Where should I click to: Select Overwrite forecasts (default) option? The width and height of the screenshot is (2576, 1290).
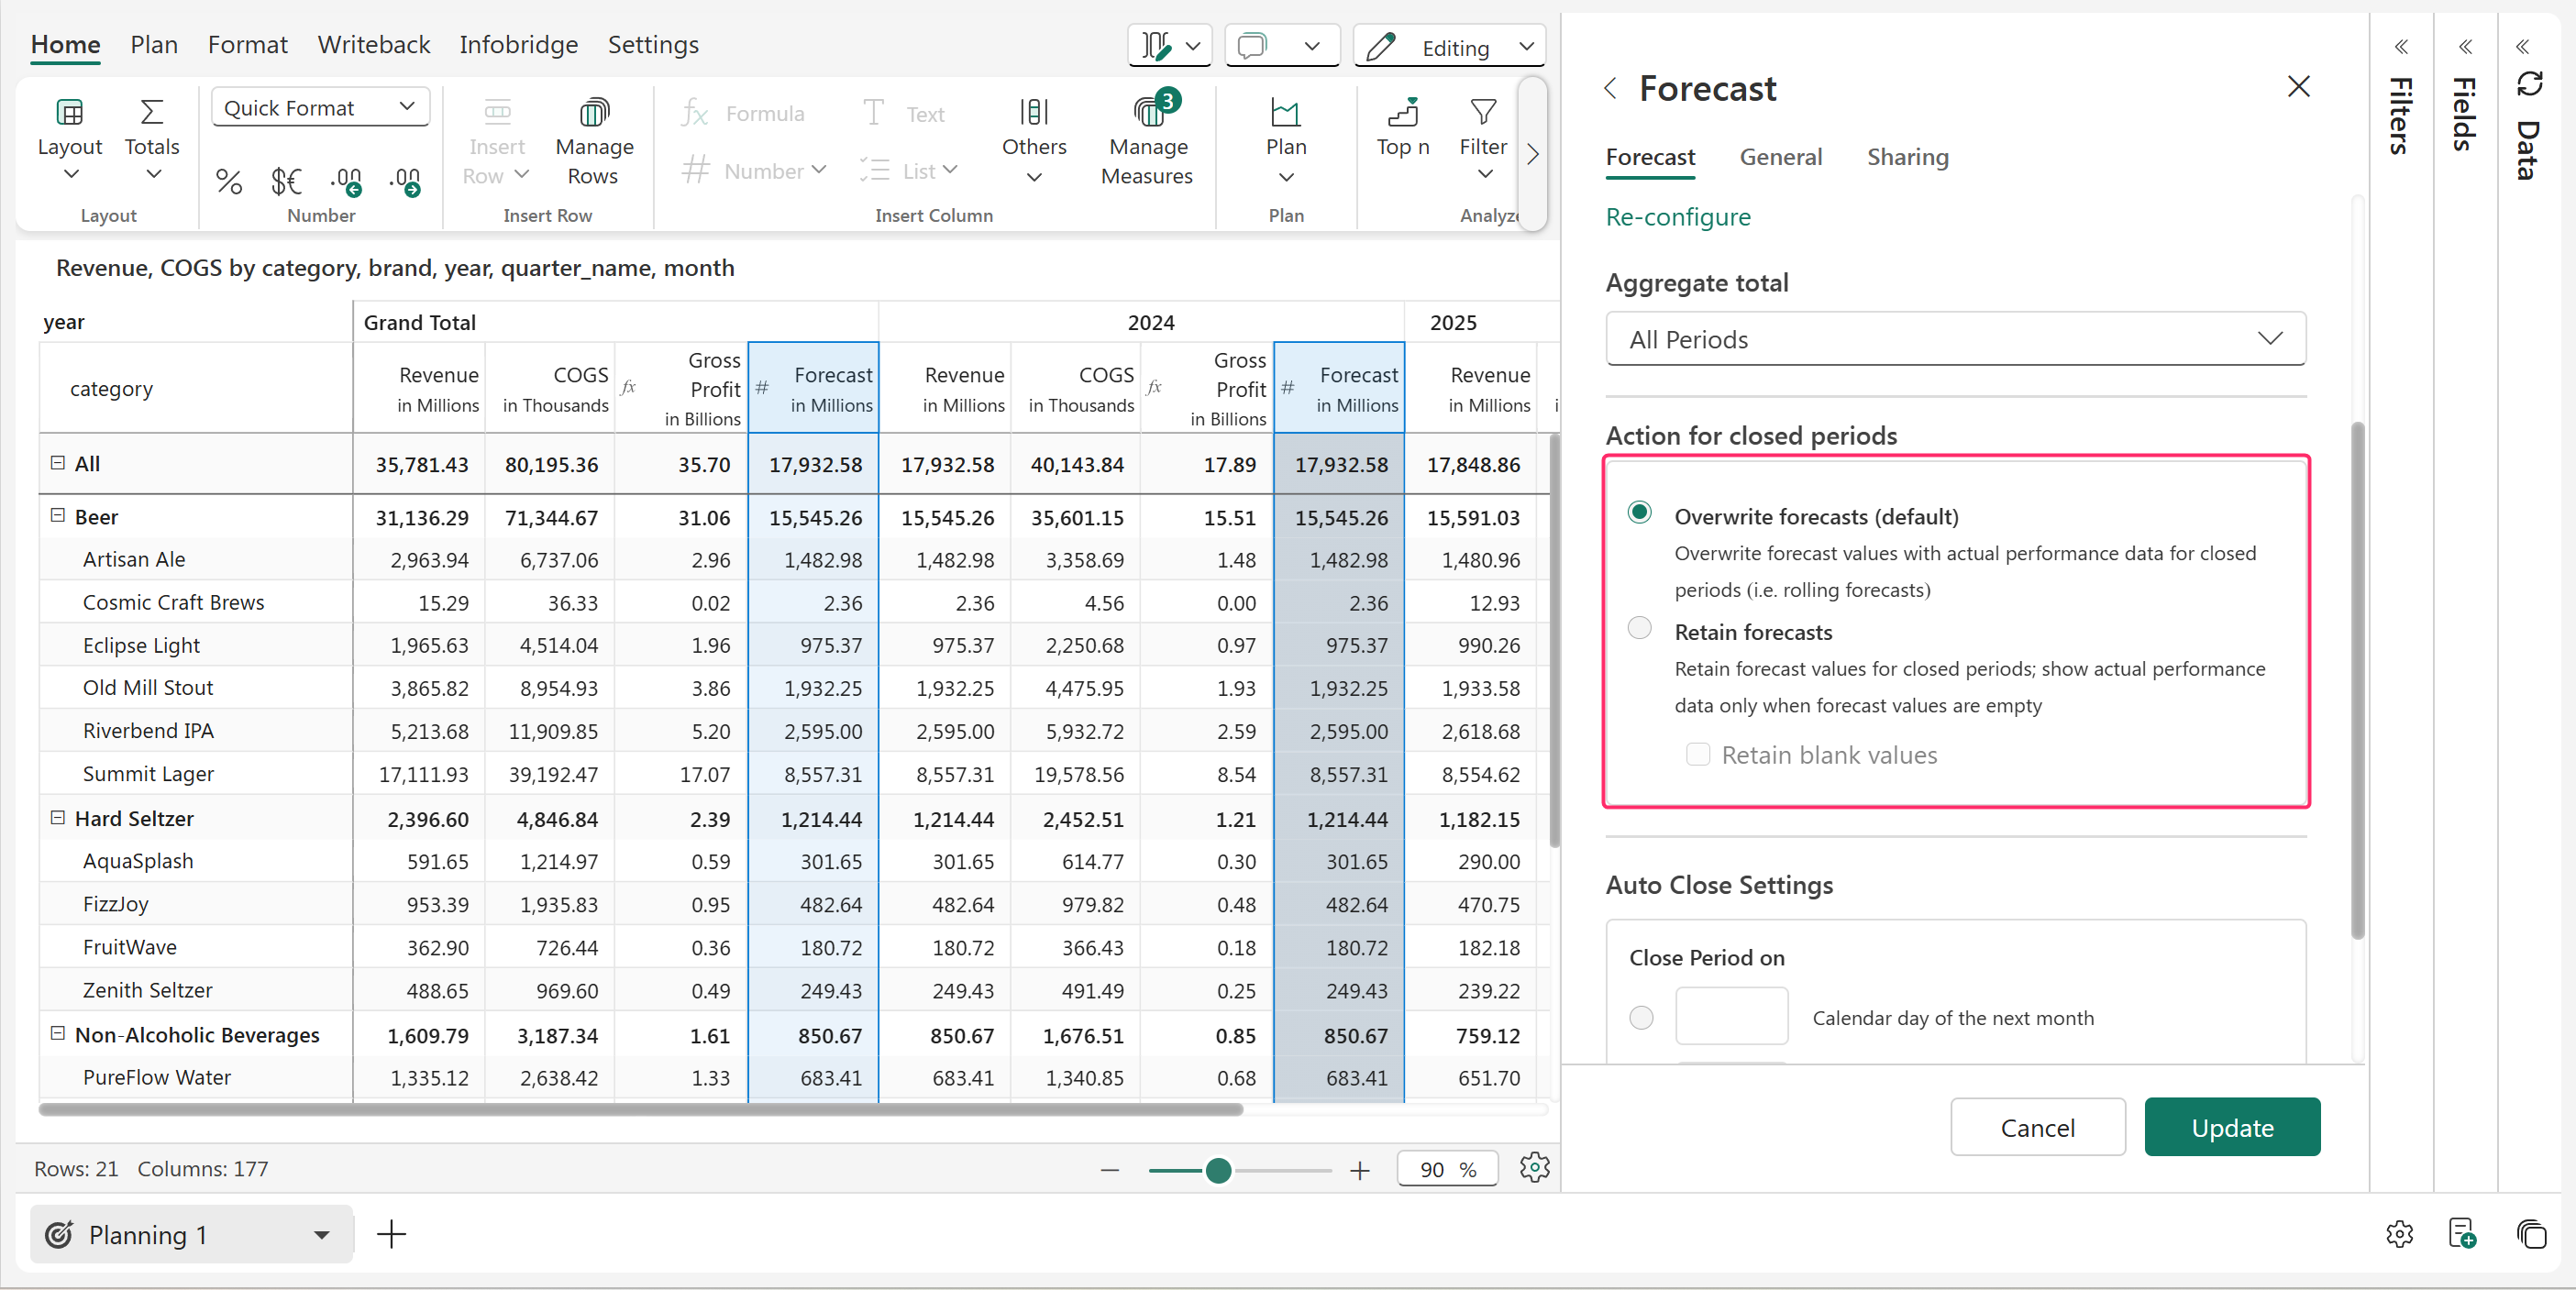1640,513
